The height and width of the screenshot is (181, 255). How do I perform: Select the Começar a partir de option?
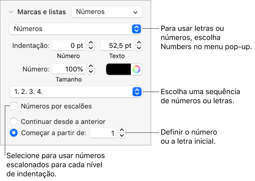14,133
